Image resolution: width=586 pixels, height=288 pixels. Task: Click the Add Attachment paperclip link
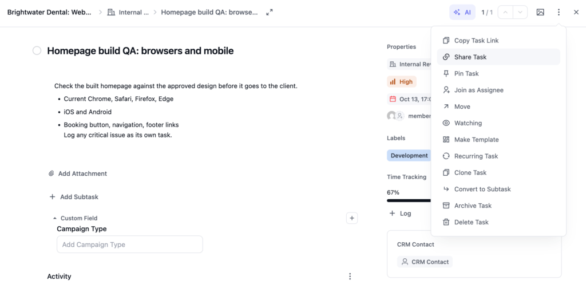[78, 173]
